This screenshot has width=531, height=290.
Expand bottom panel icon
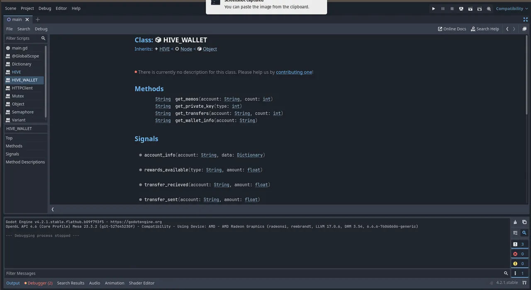pos(524,283)
